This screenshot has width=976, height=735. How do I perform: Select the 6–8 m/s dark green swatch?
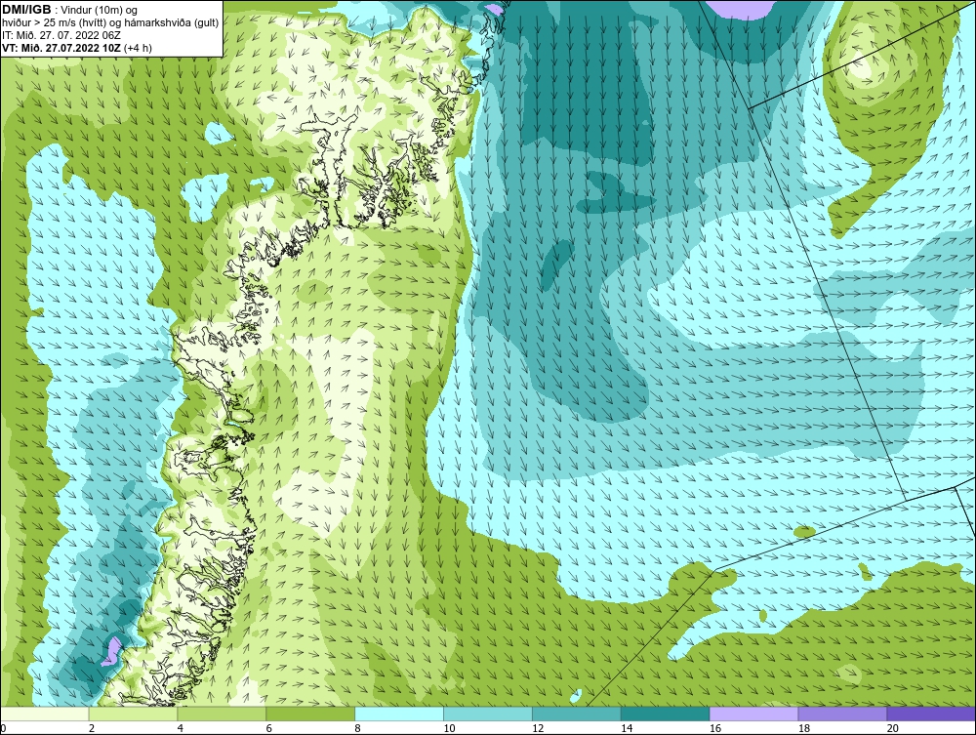point(310,714)
